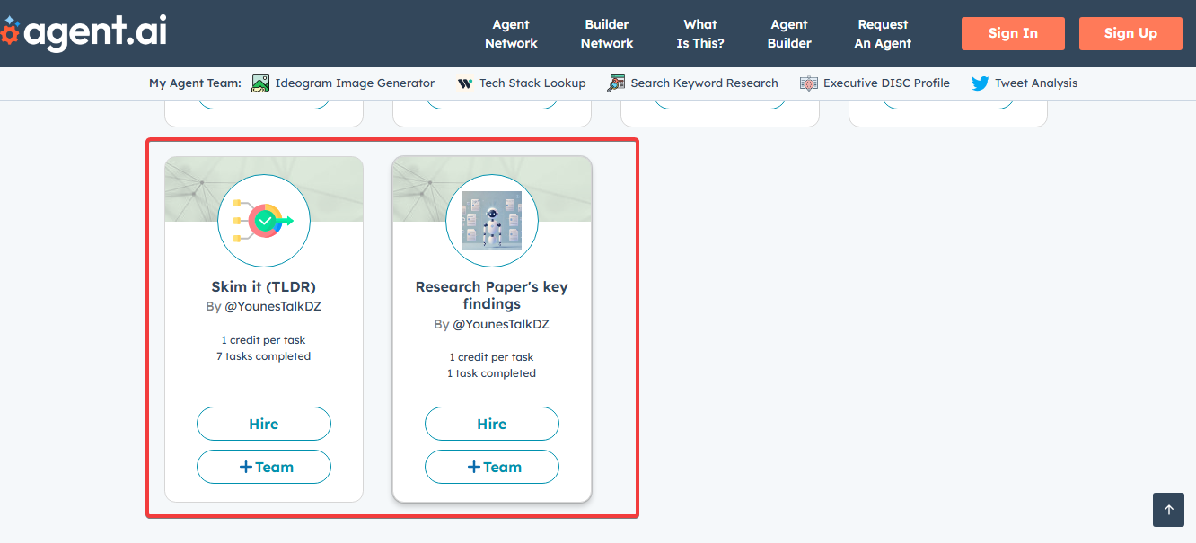Viewport: 1196px width, 543px height.
Task: Open the Agent Network menu item
Action: pyautogui.click(x=511, y=33)
